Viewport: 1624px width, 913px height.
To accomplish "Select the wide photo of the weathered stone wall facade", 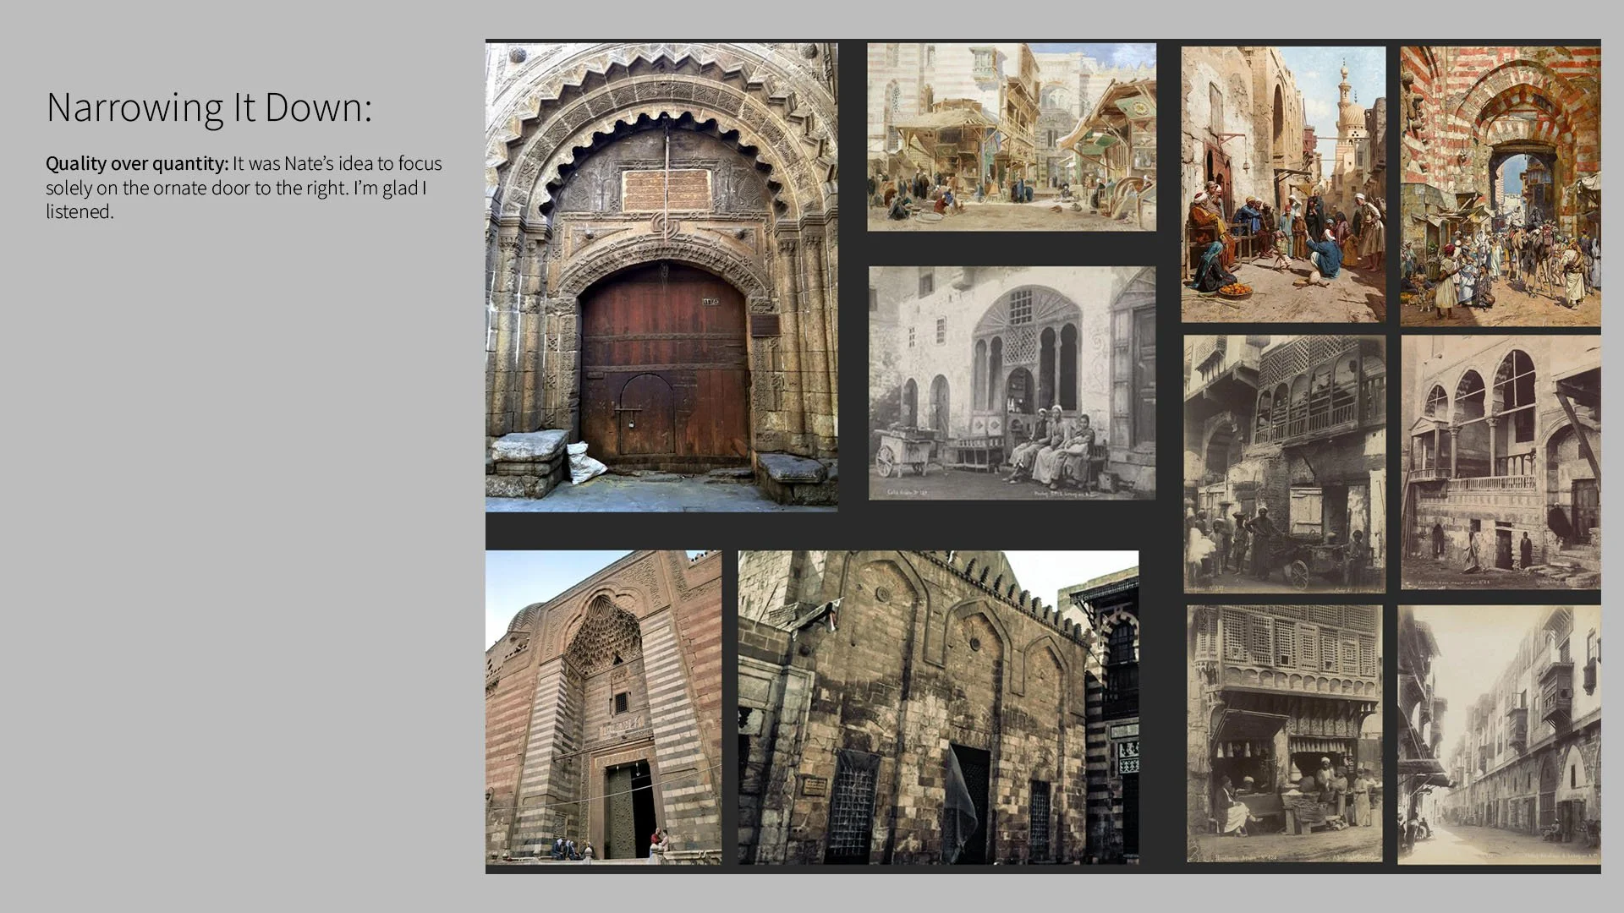I will 938,708.
